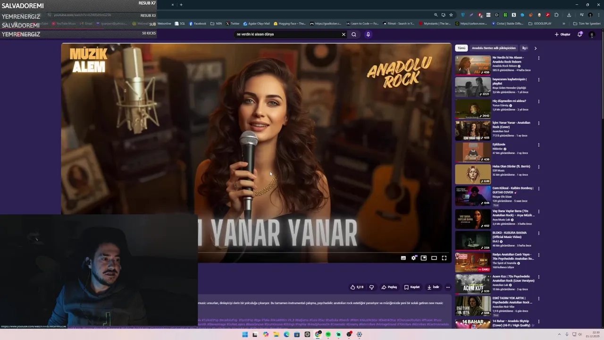The image size is (604, 340).
Task: Open options for 'Hiç düşmedim mi aklına?'
Action: click(x=538, y=102)
